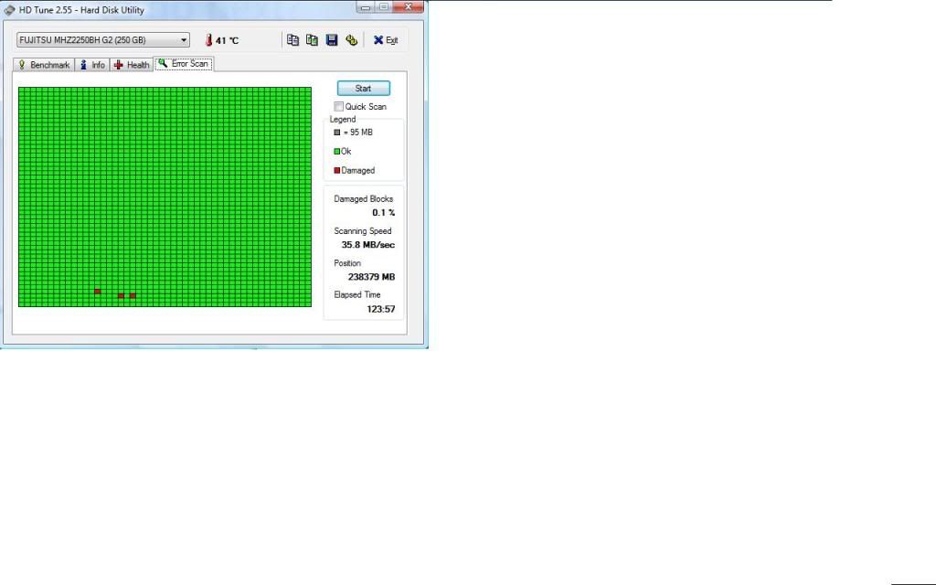This screenshot has width=936, height=585.
Task: Click the Exit button with X icon
Action: (x=386, y=40)
